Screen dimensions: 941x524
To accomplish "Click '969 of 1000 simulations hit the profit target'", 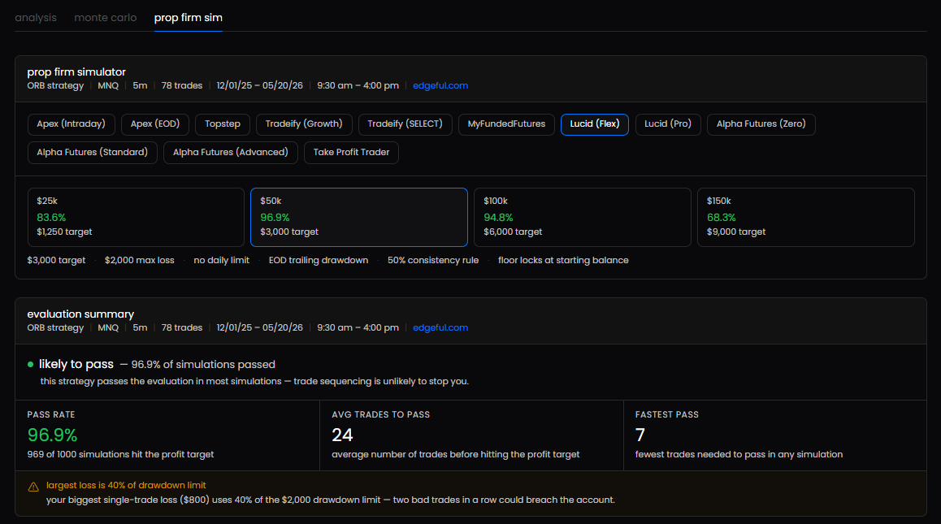I will (x=120, y=454).
